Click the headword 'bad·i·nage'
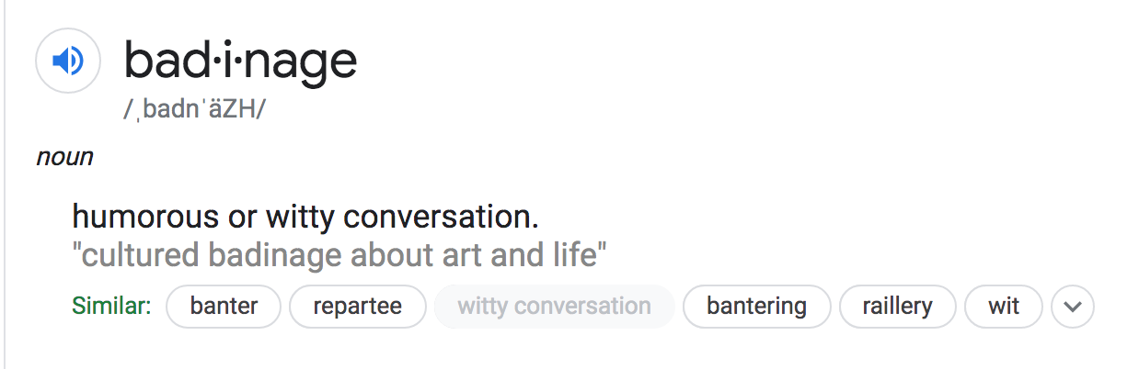 [x=240, y=61]
